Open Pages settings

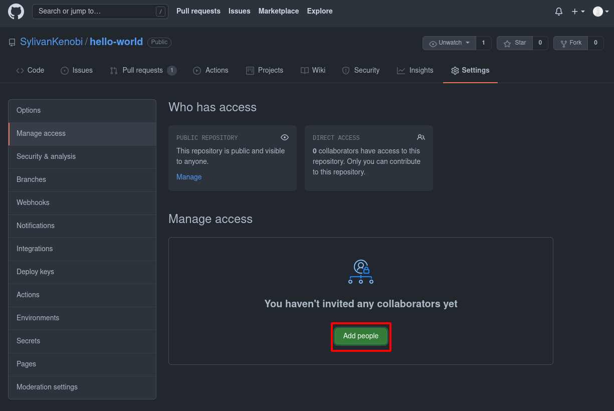tap(82, 364)
